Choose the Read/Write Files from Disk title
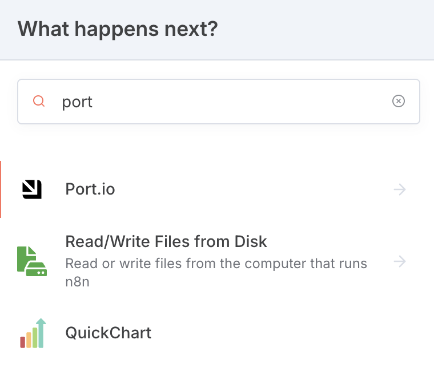 point(166,241)
